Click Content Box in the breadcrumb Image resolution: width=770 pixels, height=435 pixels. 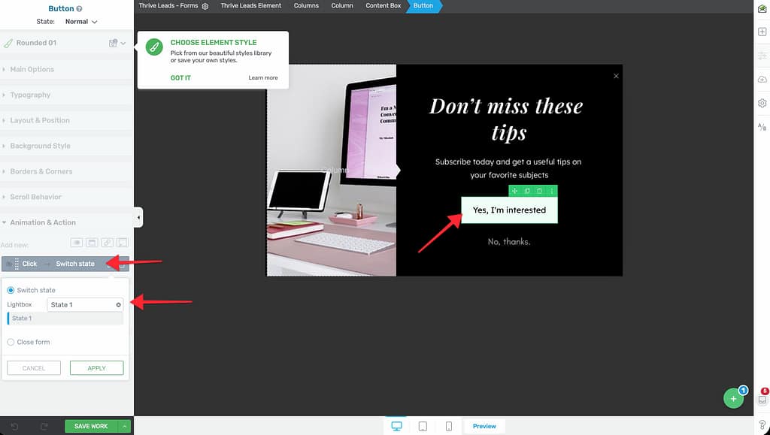click(x=383, y=6)
